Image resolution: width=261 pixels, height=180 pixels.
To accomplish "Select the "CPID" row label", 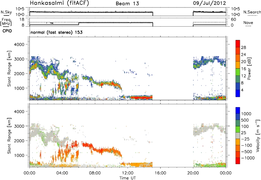I will (7, 31).
